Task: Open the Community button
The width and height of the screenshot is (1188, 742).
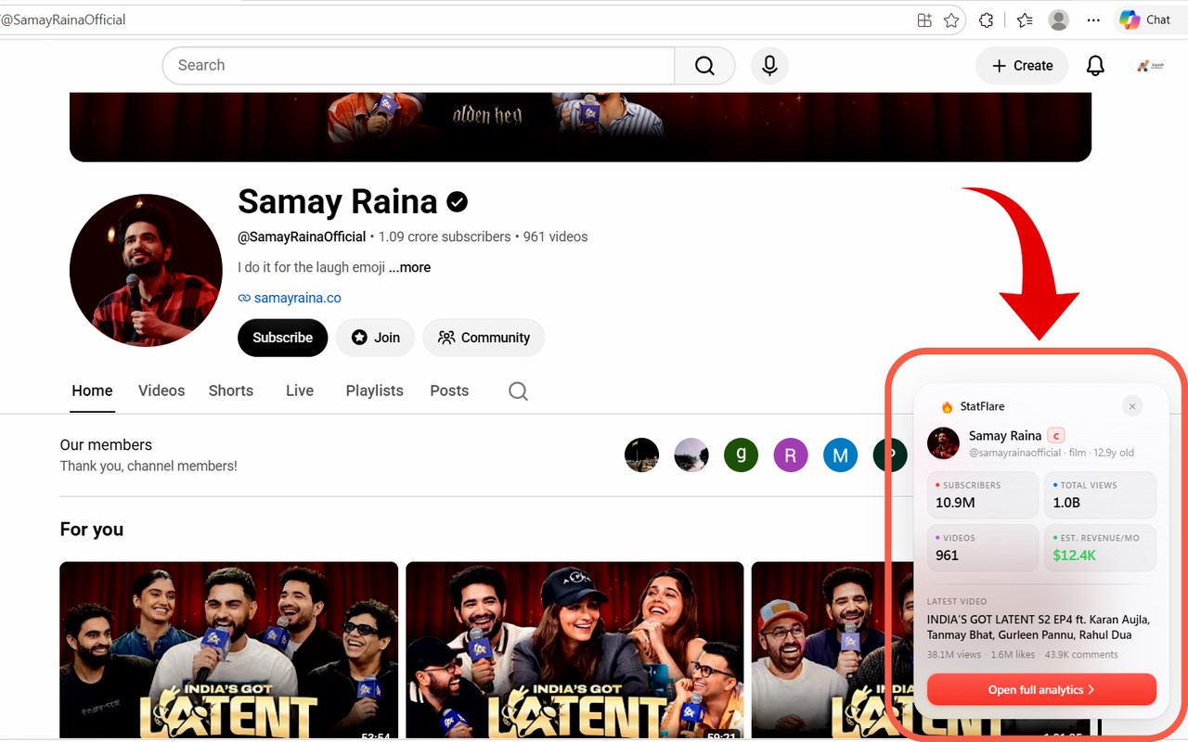Action: [484, 338]
